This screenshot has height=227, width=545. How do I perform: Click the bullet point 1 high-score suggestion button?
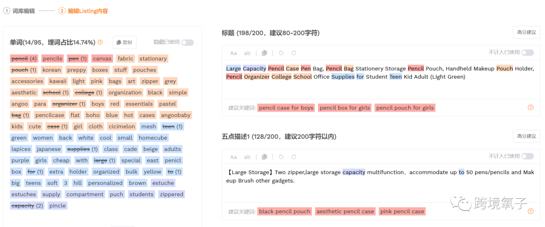pos(526,136)
